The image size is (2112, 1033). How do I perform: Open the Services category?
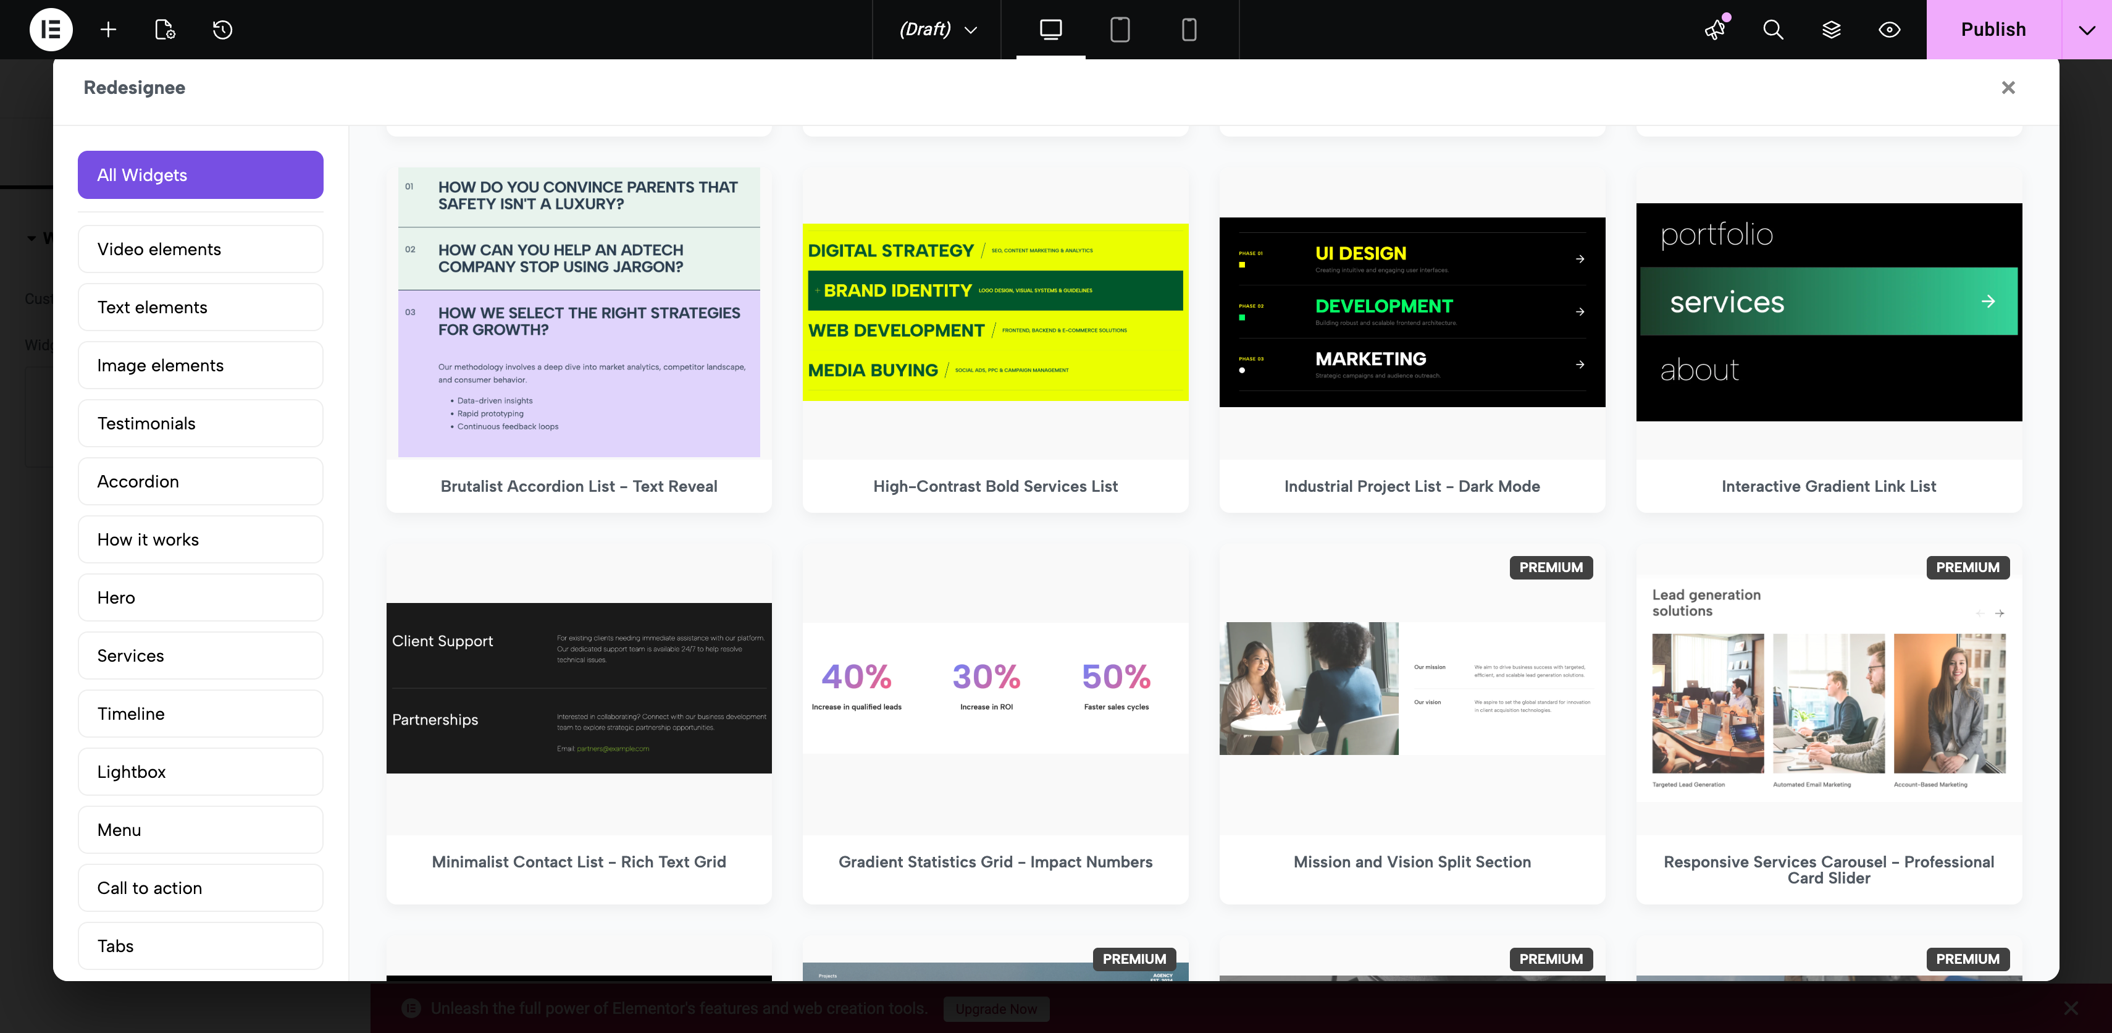tap(201, 656)
